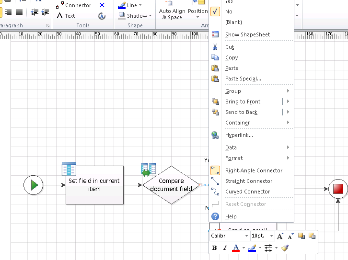Choose Cut from the context menu
The image size is (348, 260).
252,47
